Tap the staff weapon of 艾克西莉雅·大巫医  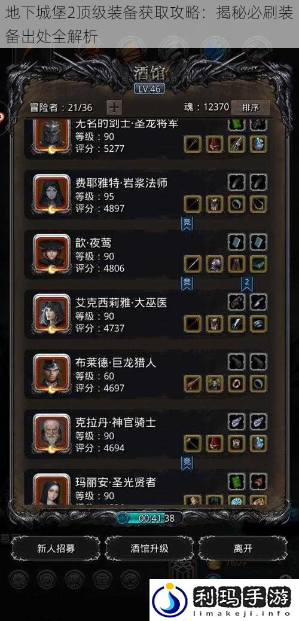(x=193, y=323)
